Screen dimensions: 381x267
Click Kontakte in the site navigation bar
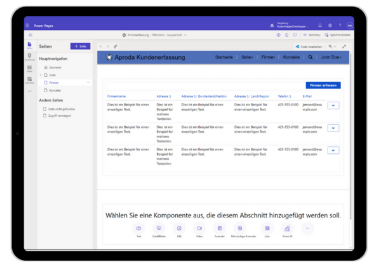291,57
